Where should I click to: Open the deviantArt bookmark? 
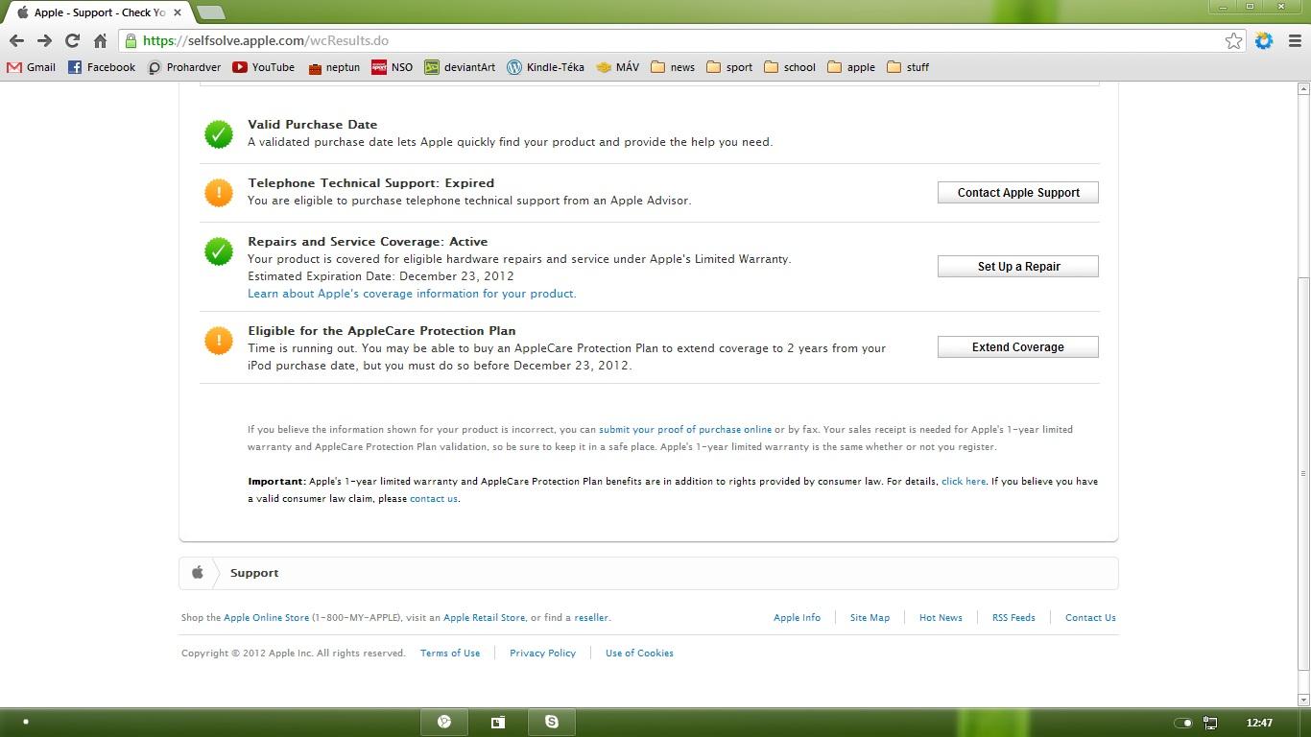click(x=460, y=67)
